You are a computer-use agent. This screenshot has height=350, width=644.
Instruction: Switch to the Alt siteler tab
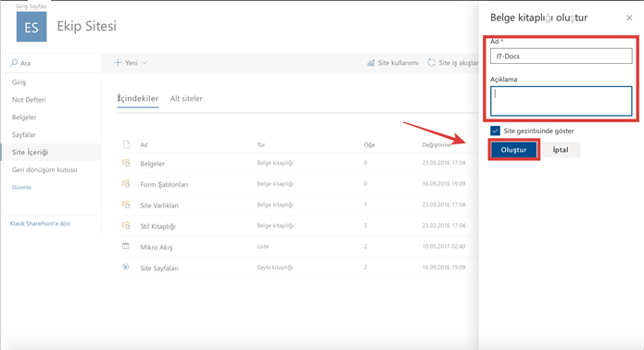click(x=186, y=98)
